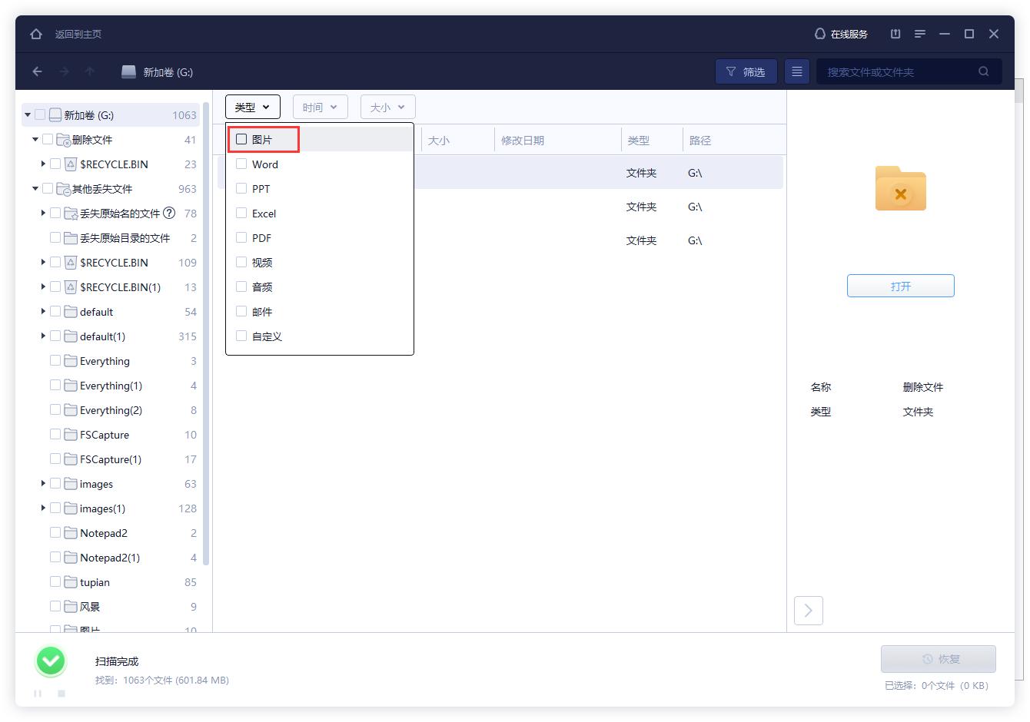Enable the Word file type checkbox
This screenshot has height=722, width=1030.
(x=241, y=164)
